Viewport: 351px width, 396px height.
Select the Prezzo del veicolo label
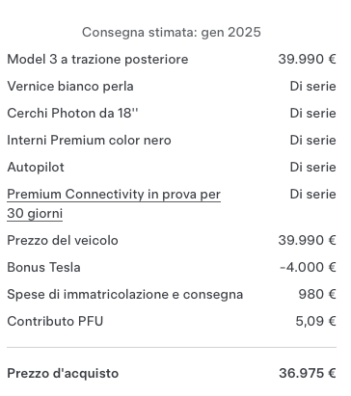(x=63, y=240)
